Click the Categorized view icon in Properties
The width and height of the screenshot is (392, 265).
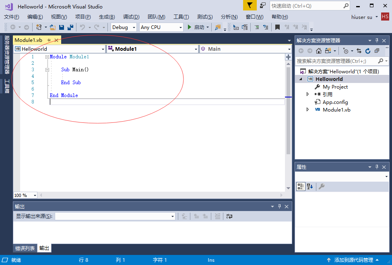tap(301, 186)
